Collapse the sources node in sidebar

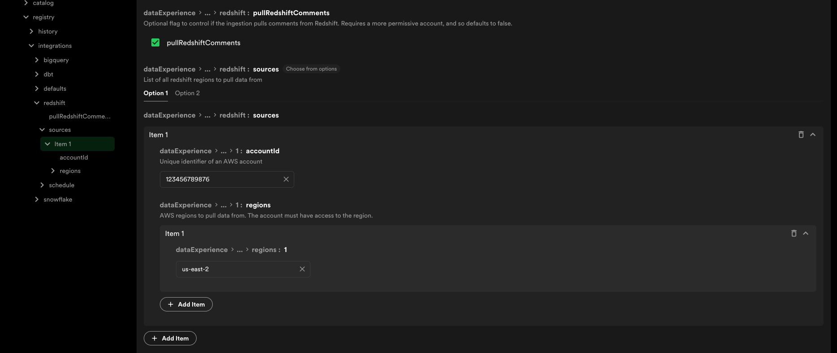[42, 130]
